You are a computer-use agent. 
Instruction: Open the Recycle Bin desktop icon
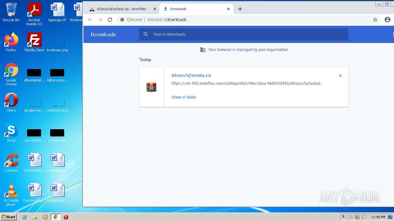11,12
